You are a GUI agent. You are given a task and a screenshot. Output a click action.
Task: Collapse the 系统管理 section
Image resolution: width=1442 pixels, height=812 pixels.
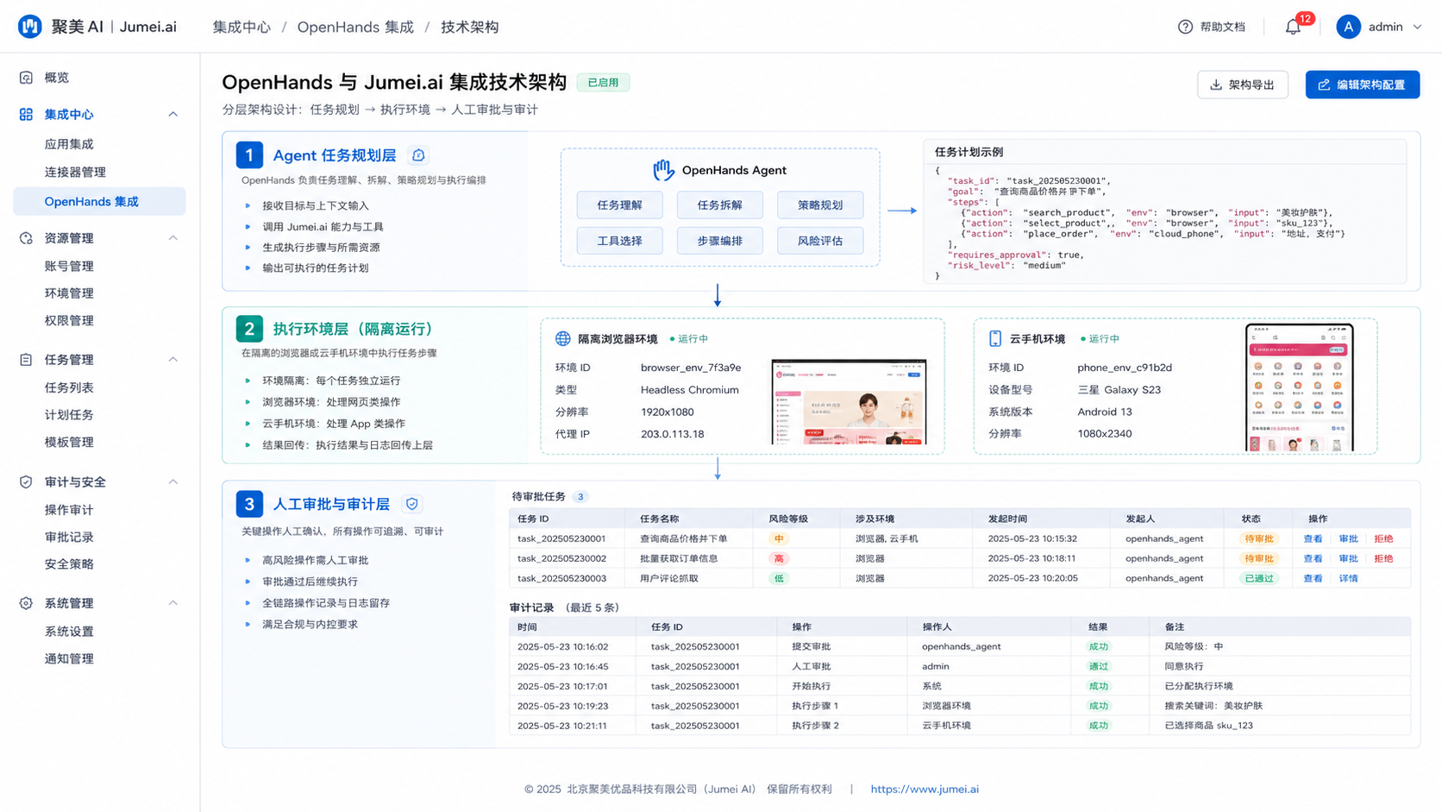(172, 603)
